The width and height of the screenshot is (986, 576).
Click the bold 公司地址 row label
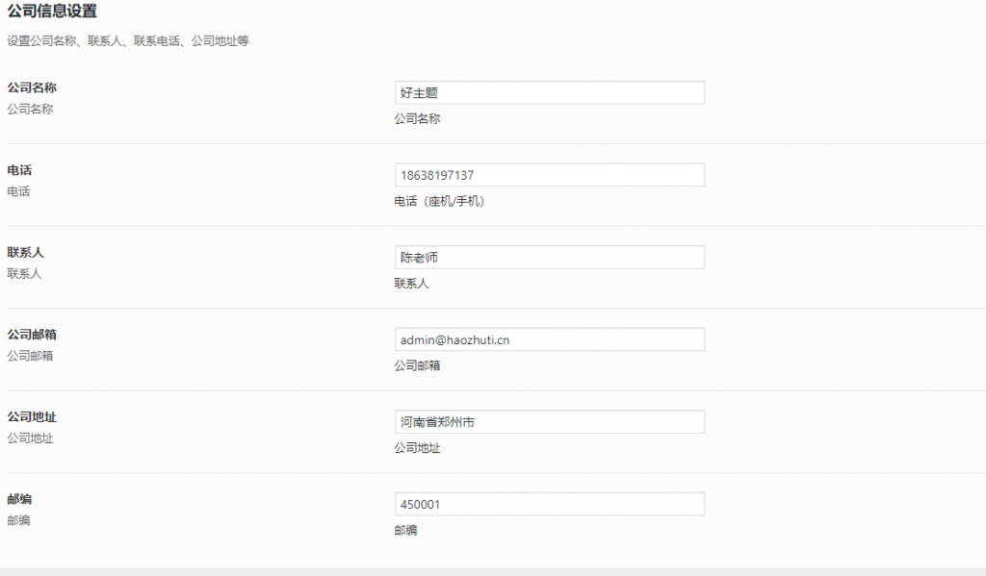(x=32, y=417)
